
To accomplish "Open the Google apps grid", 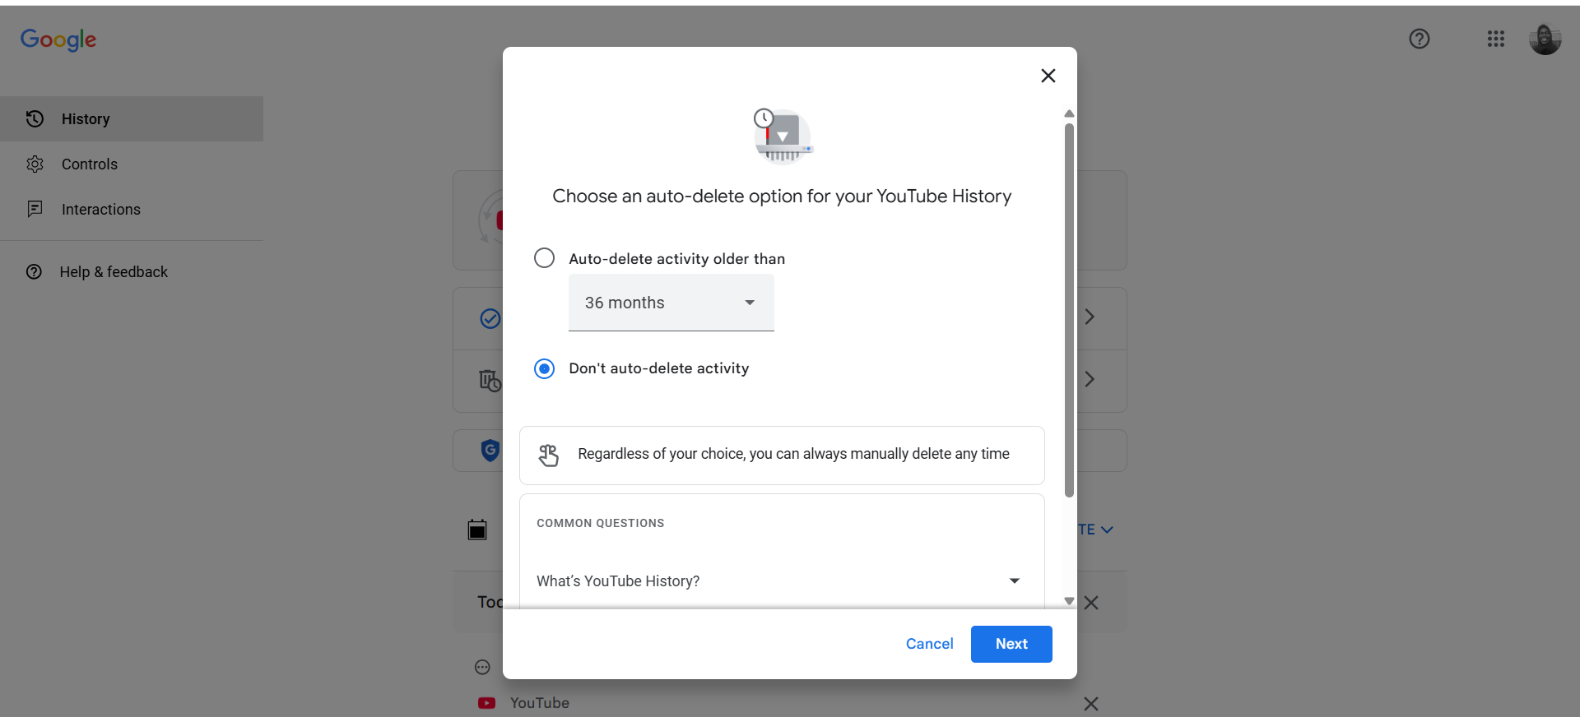I will point(1495,39).
